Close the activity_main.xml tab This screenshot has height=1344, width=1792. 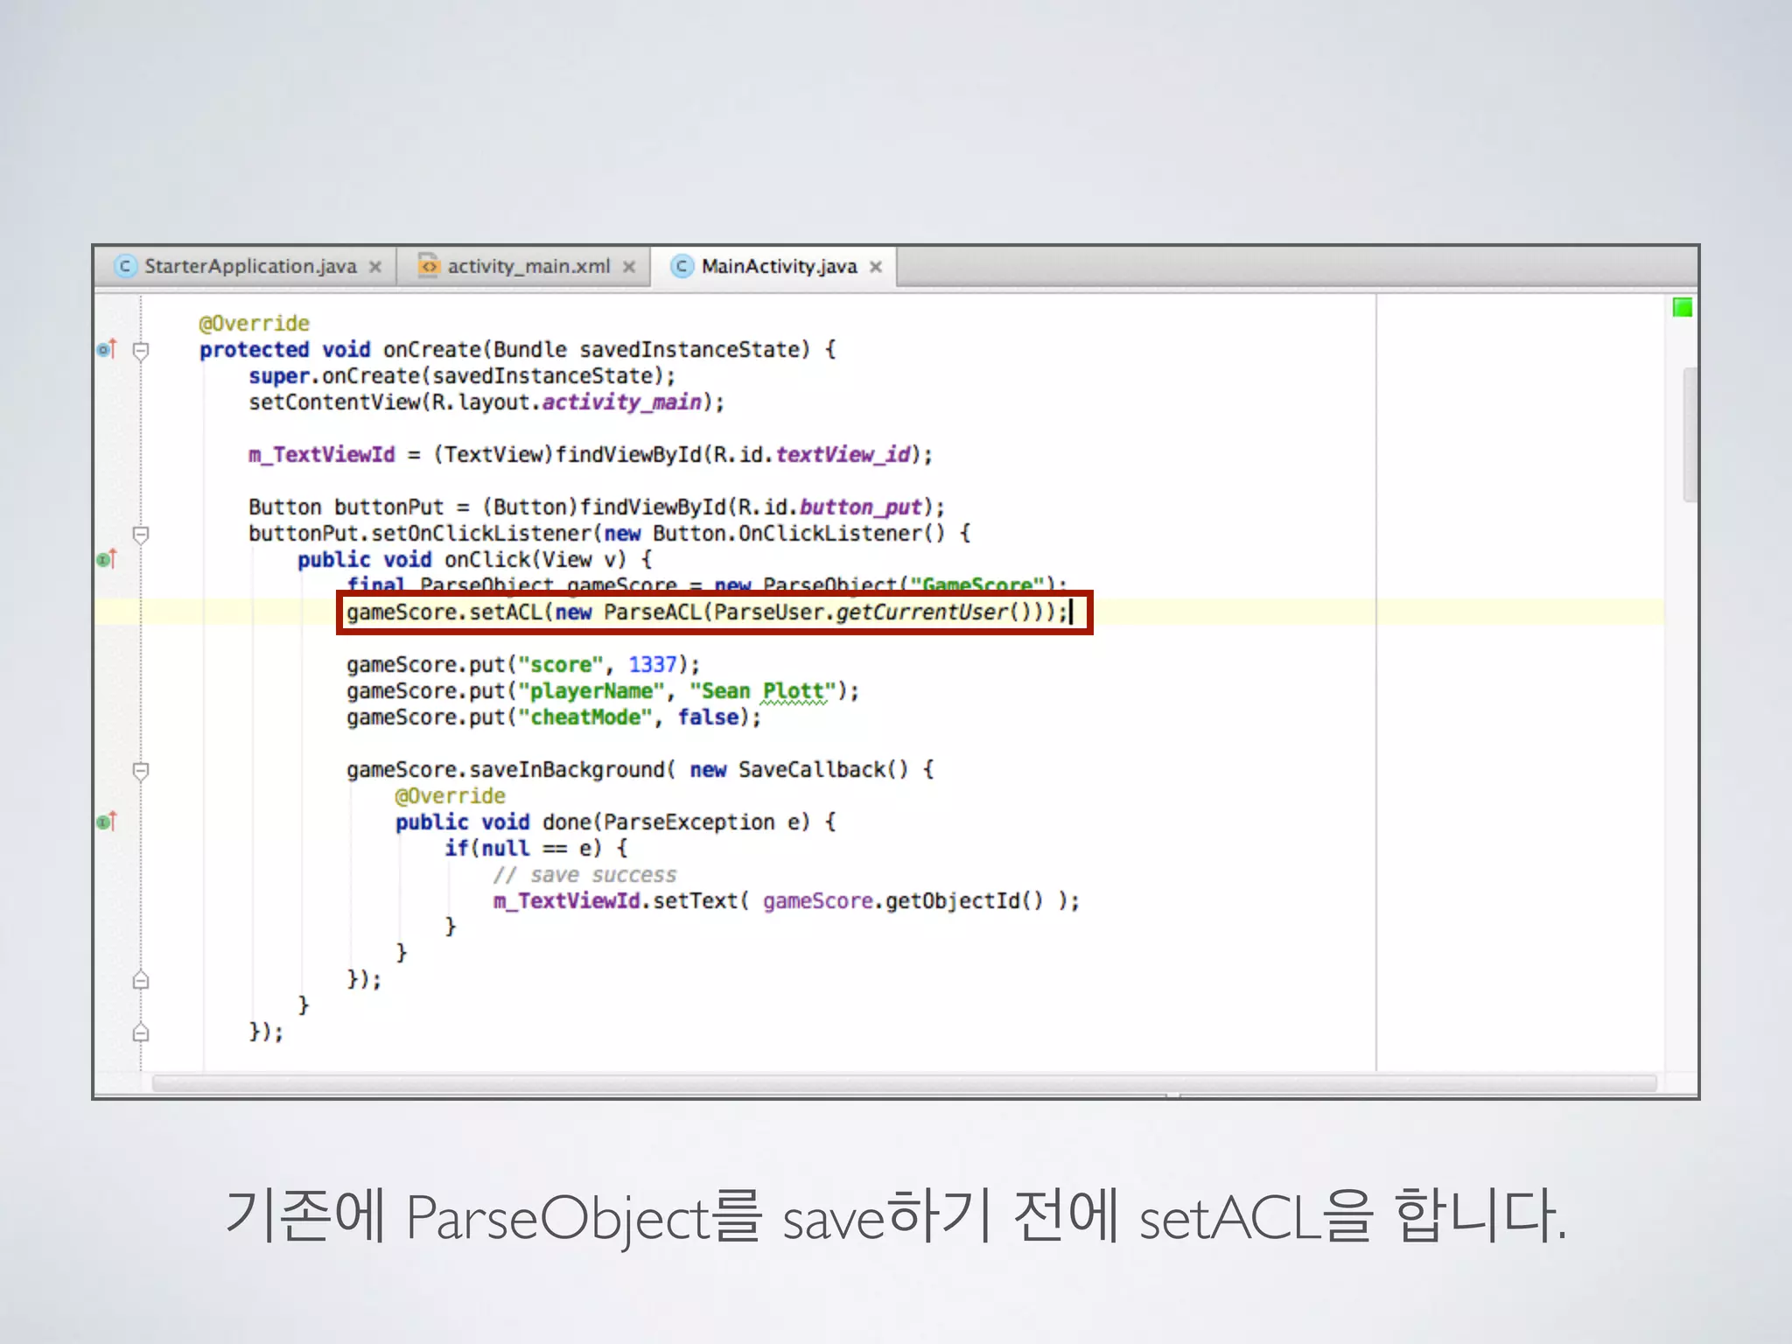point(629,267)
